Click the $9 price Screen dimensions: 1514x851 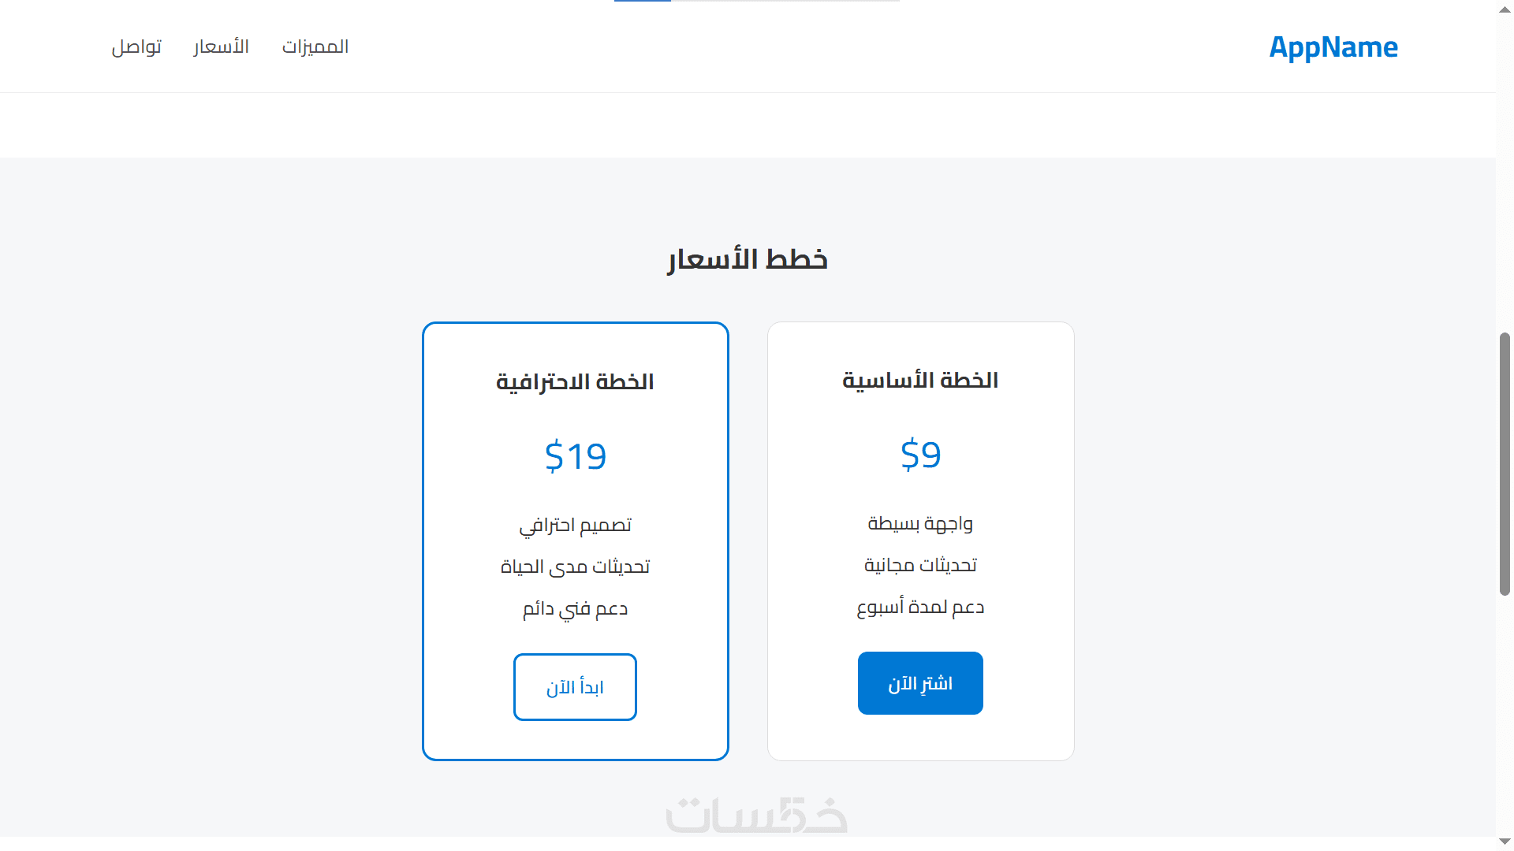click(920, 455)
